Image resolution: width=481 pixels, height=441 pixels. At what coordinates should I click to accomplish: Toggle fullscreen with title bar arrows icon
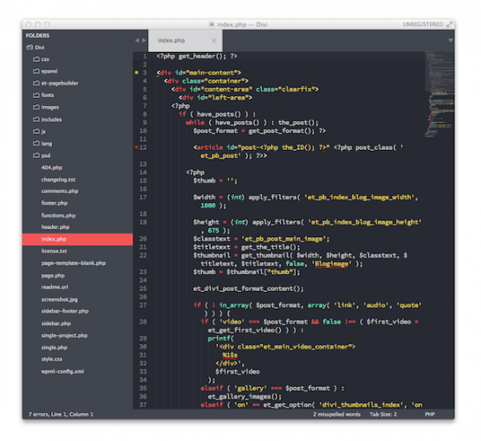449,25
